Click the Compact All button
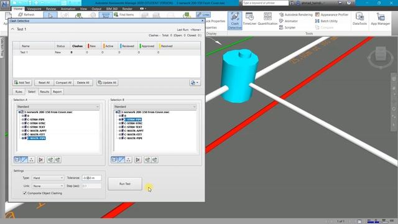The height and width of the screenshot is (224, 398). coord(63,83)
